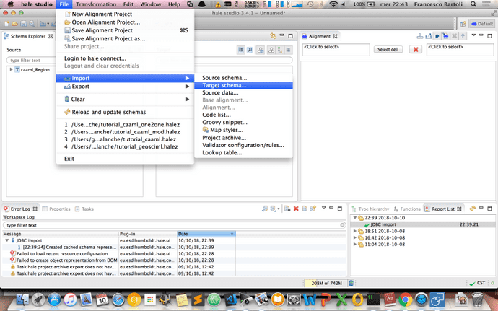Click the red X clear cell button
The width and height of the screenshot is (498, 311).
[416, 49]
